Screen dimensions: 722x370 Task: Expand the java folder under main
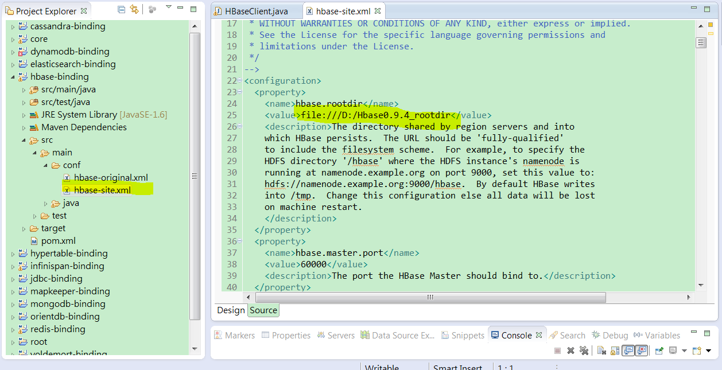[45, 203]
